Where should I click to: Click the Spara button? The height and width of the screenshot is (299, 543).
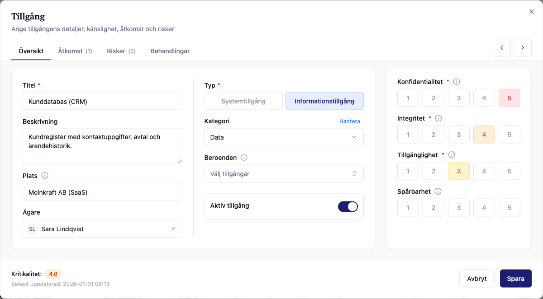click(516, 279)
